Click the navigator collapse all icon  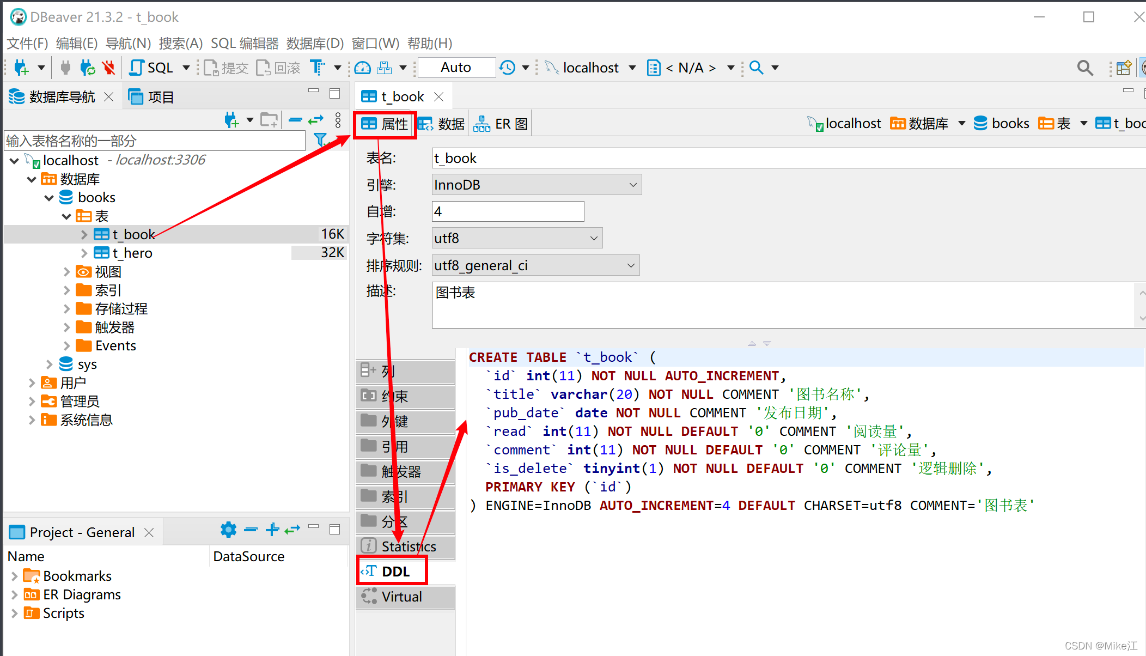click(295, 120)
